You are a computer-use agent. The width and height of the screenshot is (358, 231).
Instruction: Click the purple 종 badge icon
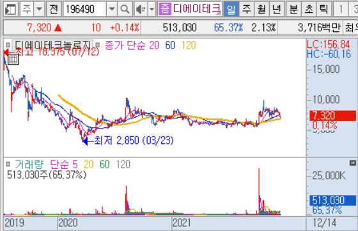[165, 9]
